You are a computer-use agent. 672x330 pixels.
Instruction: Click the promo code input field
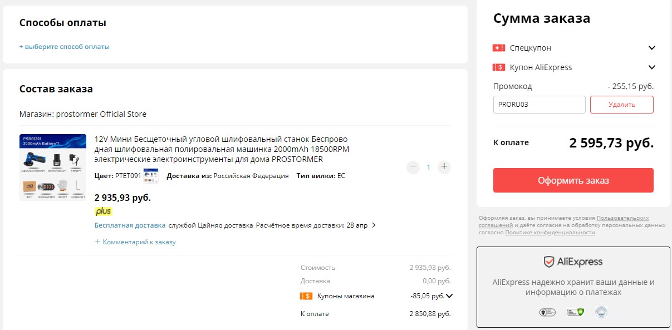click(539, 105)
